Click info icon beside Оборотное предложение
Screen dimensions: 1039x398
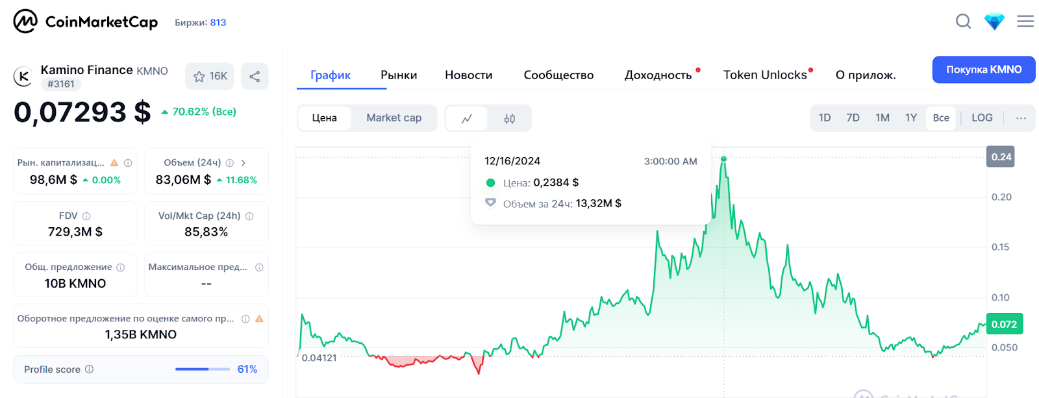click(x=245, y=319)
